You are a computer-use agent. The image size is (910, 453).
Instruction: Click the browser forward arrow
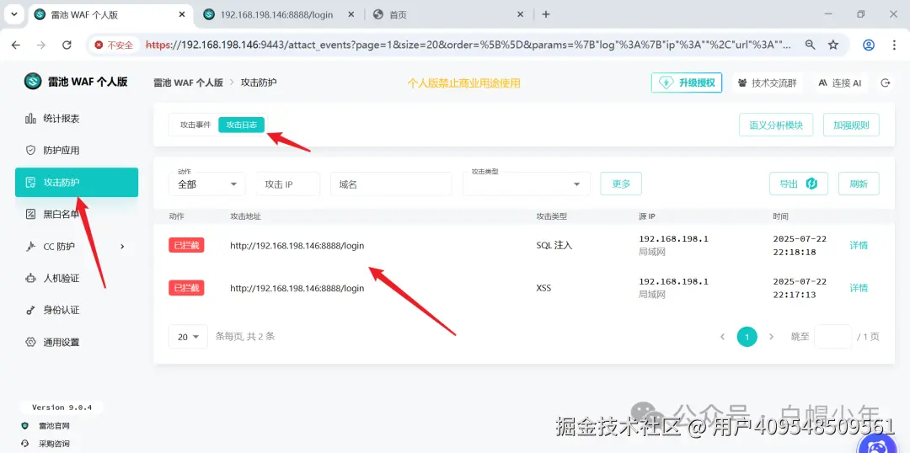(41, 45)
